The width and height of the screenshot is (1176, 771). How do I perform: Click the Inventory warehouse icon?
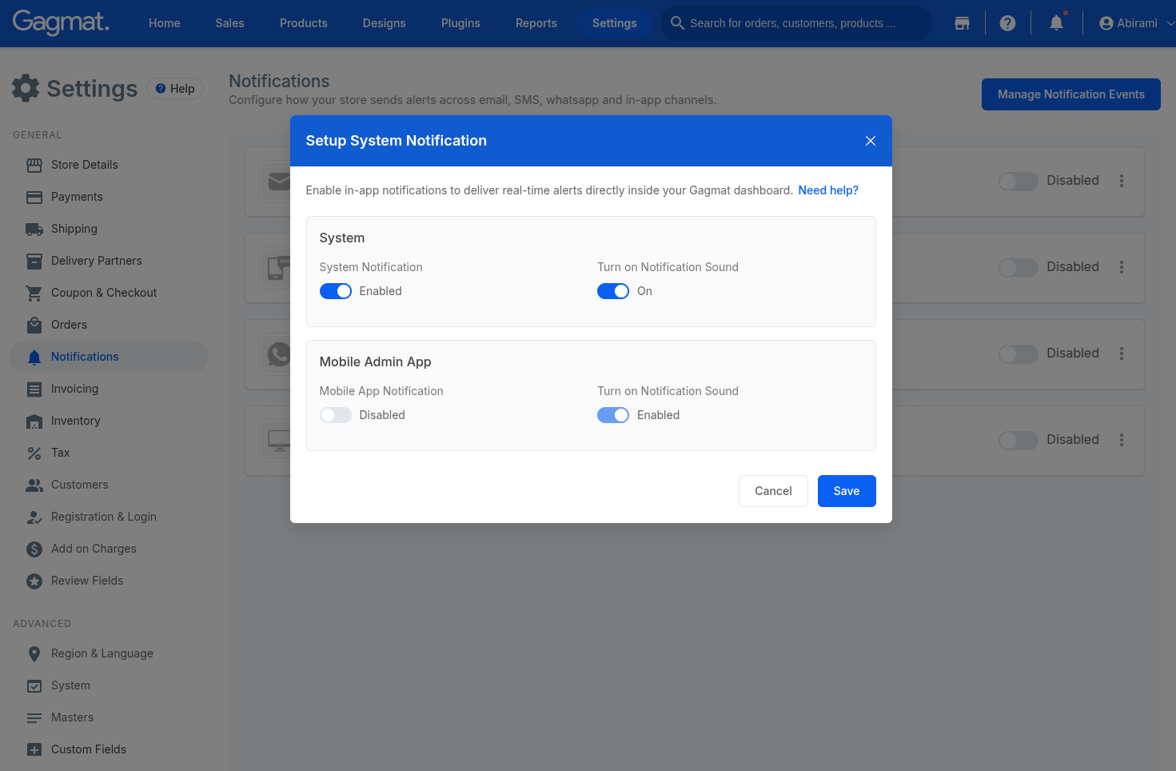tap(34, 421)
